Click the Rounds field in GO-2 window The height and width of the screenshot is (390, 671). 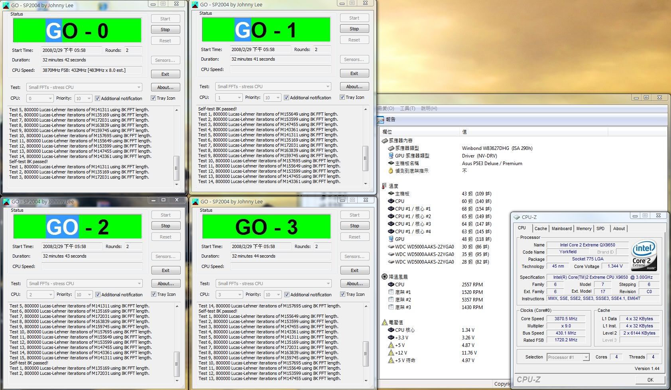(134, 246)
